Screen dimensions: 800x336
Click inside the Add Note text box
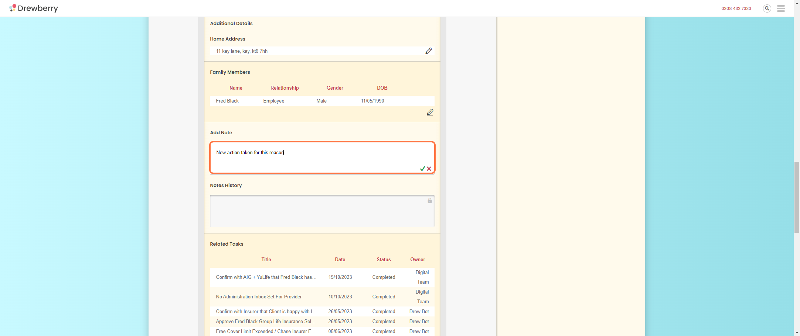(x=322, y=157)
